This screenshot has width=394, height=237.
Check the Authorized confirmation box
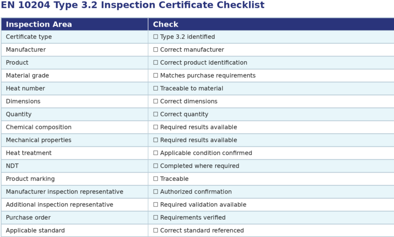point(155,192)
